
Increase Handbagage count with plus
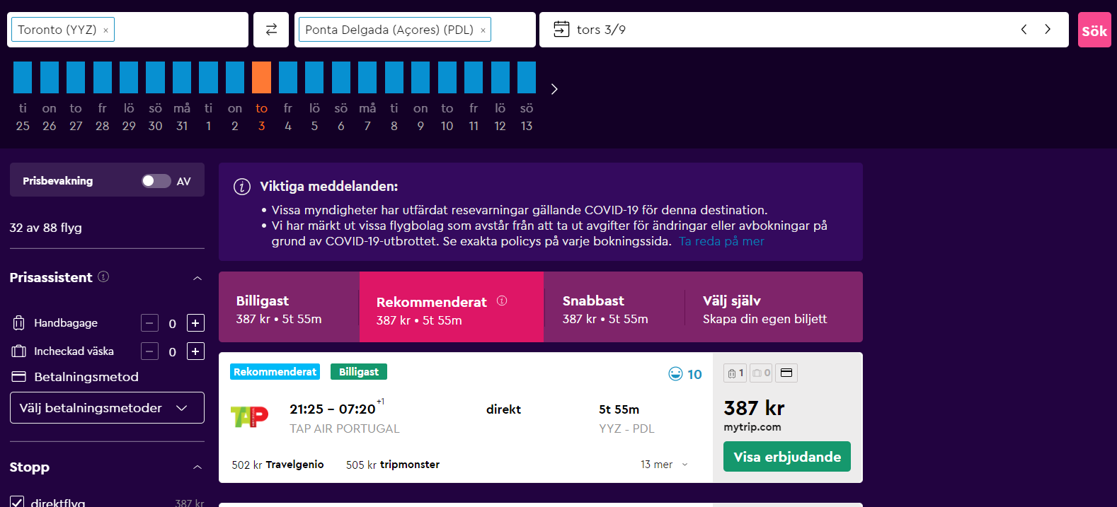point(196,323)
